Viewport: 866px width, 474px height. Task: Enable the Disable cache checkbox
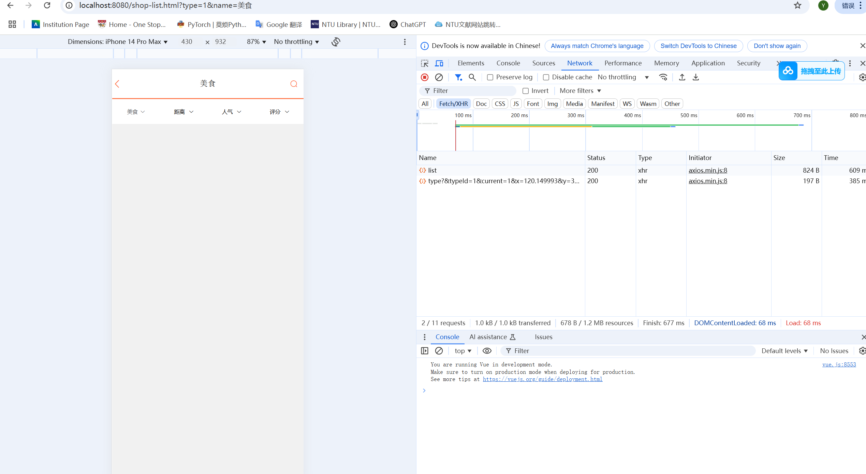[x=546, y=77]
